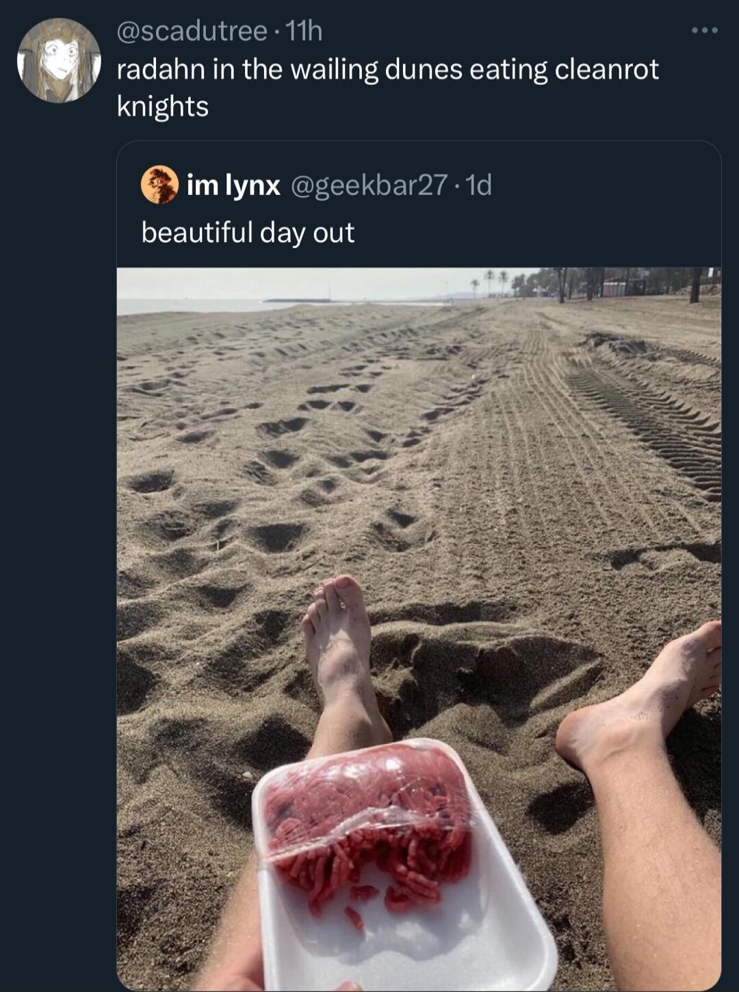
Task: Open the scadutree profile avatar
Action: (59, 60)
